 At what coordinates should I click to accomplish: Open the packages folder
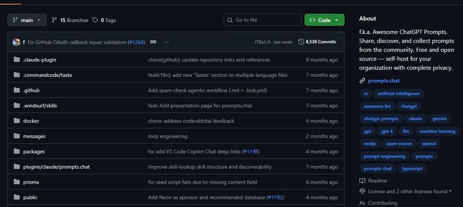[34, 152]
